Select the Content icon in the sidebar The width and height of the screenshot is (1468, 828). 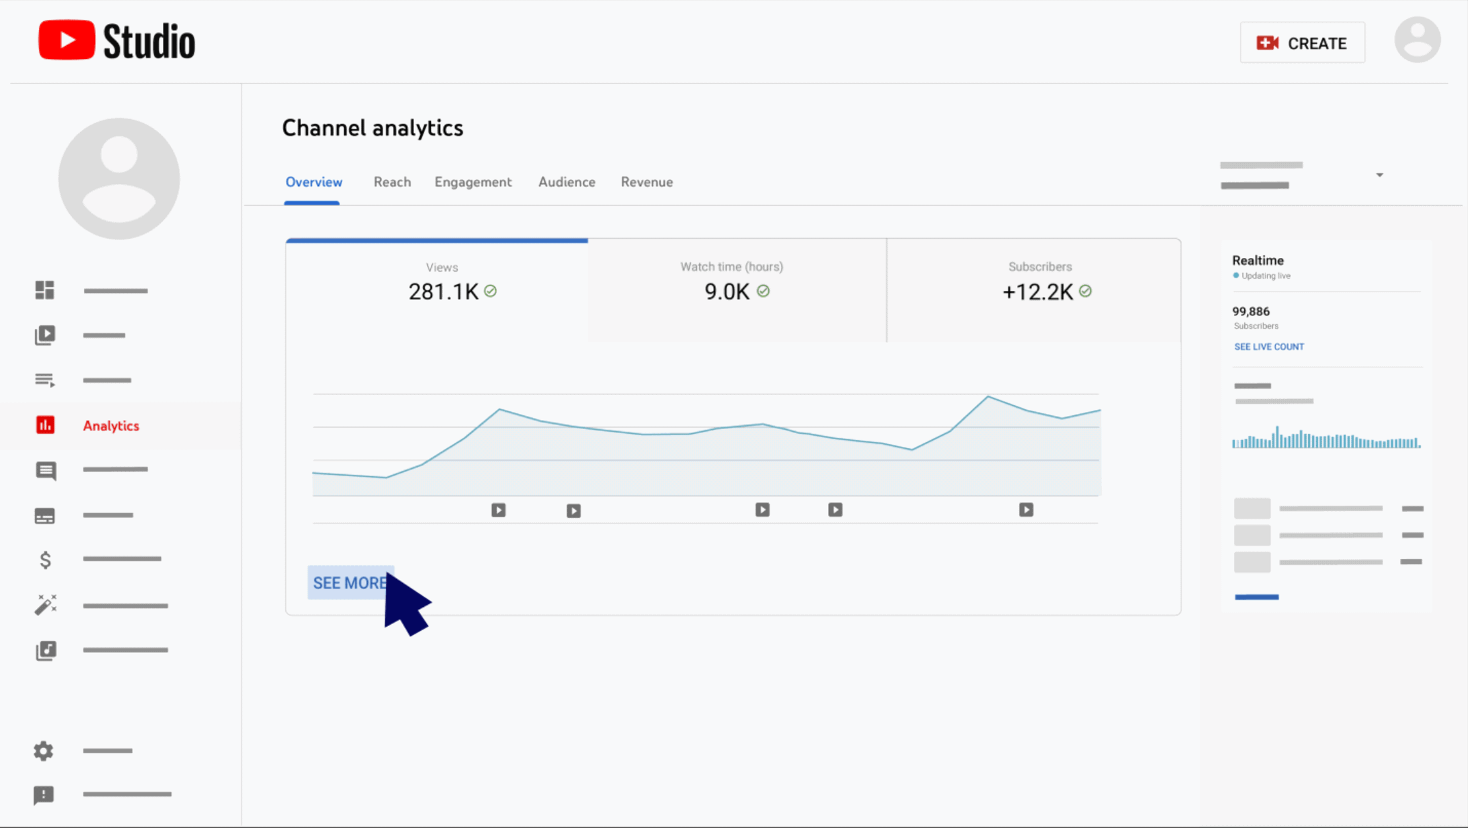(x=44, y=335)
